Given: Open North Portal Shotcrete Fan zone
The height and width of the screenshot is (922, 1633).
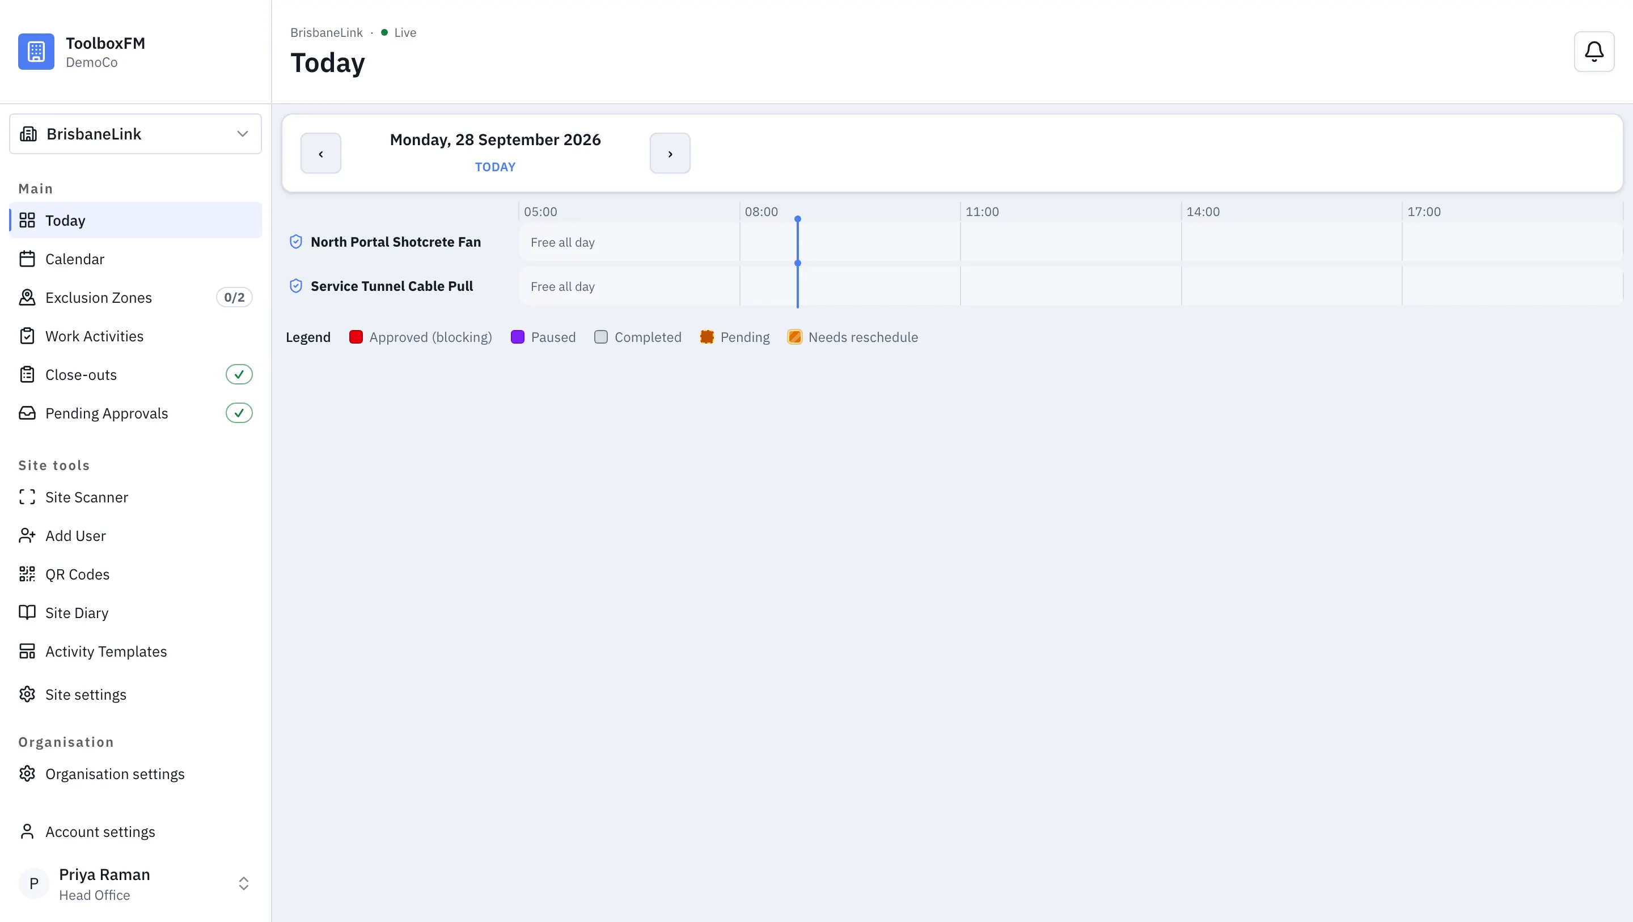Looking at the screenshot, I should pos(396,242).
